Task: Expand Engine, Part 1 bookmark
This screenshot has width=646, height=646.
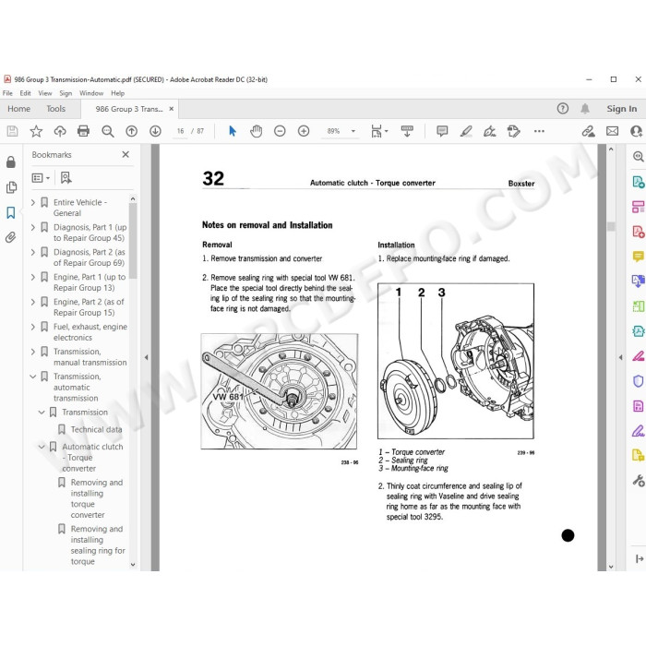Action: (x=33, y=277)
